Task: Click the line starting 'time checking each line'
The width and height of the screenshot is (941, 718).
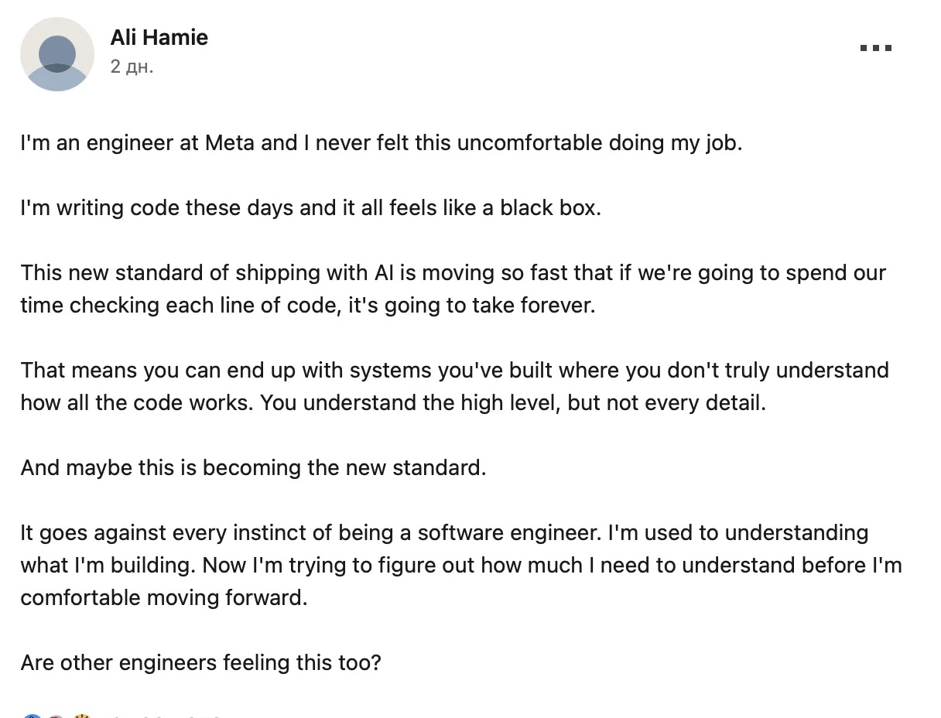Action: click(x=308, y=306)
